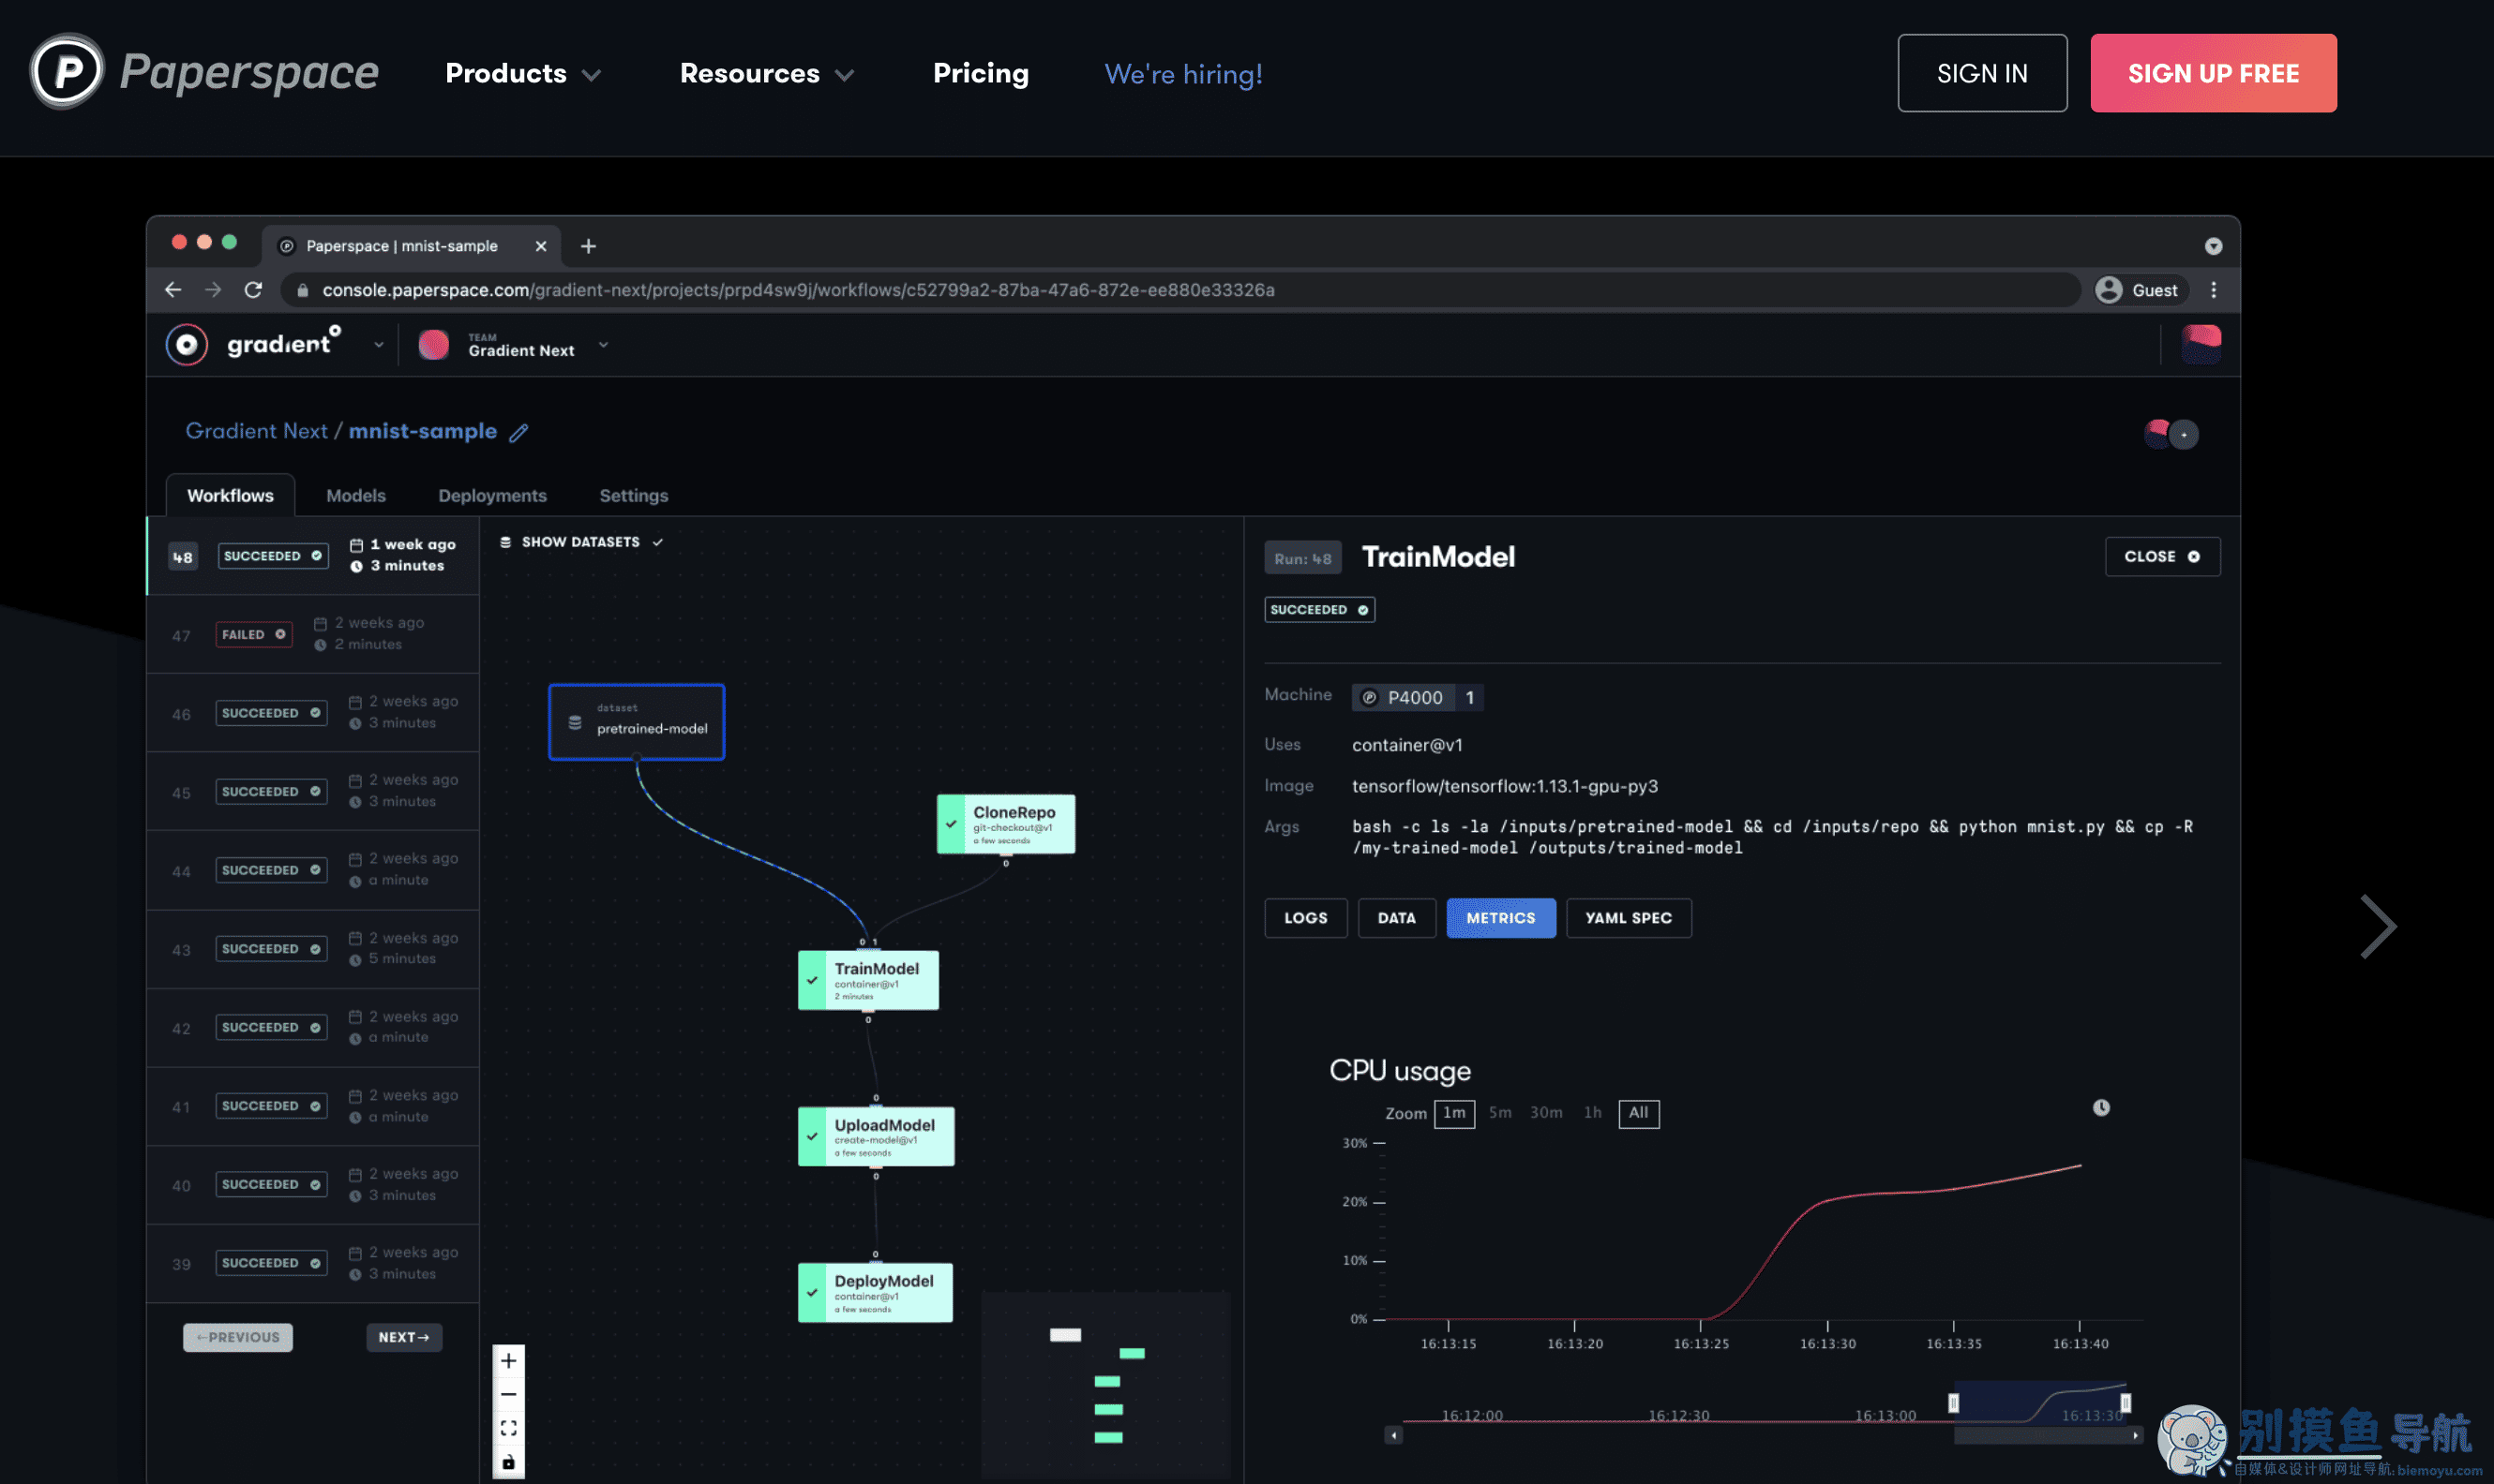
Task: Click the add collaborator plus icon
Action: click(x=2184, y=435)
